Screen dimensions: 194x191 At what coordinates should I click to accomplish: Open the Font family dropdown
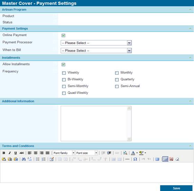pyautogui.click(x=64, y=153)
